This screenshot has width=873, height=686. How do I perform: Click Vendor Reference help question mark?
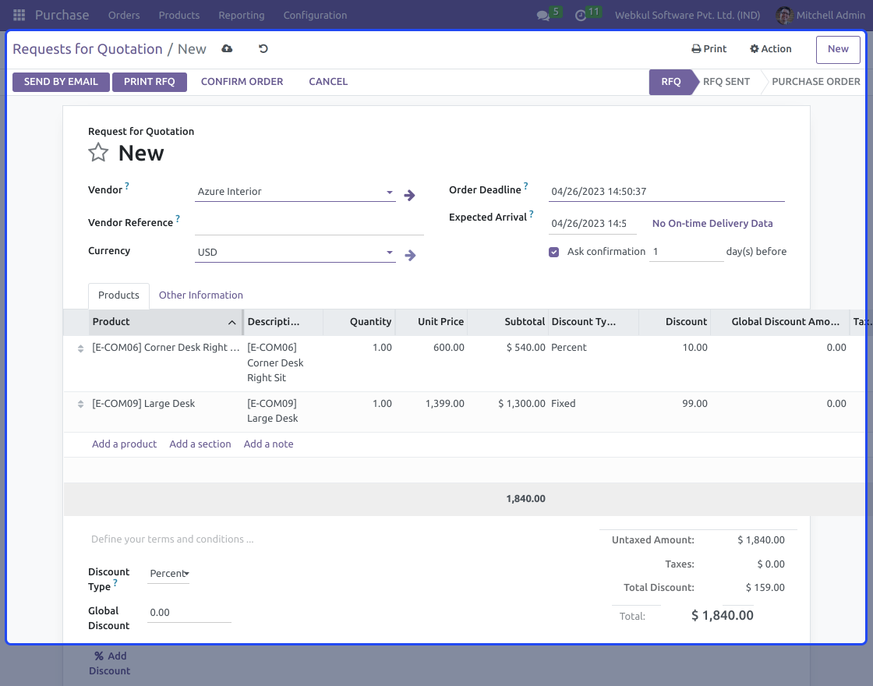click(x=178, y=219)
